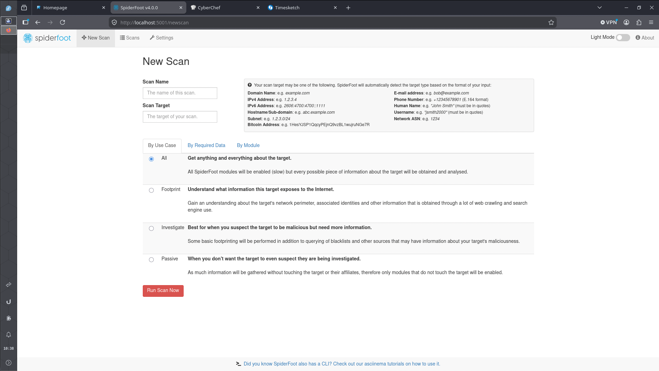
Task: Click the terminal app icon in the panel
Action: [9, 21]
